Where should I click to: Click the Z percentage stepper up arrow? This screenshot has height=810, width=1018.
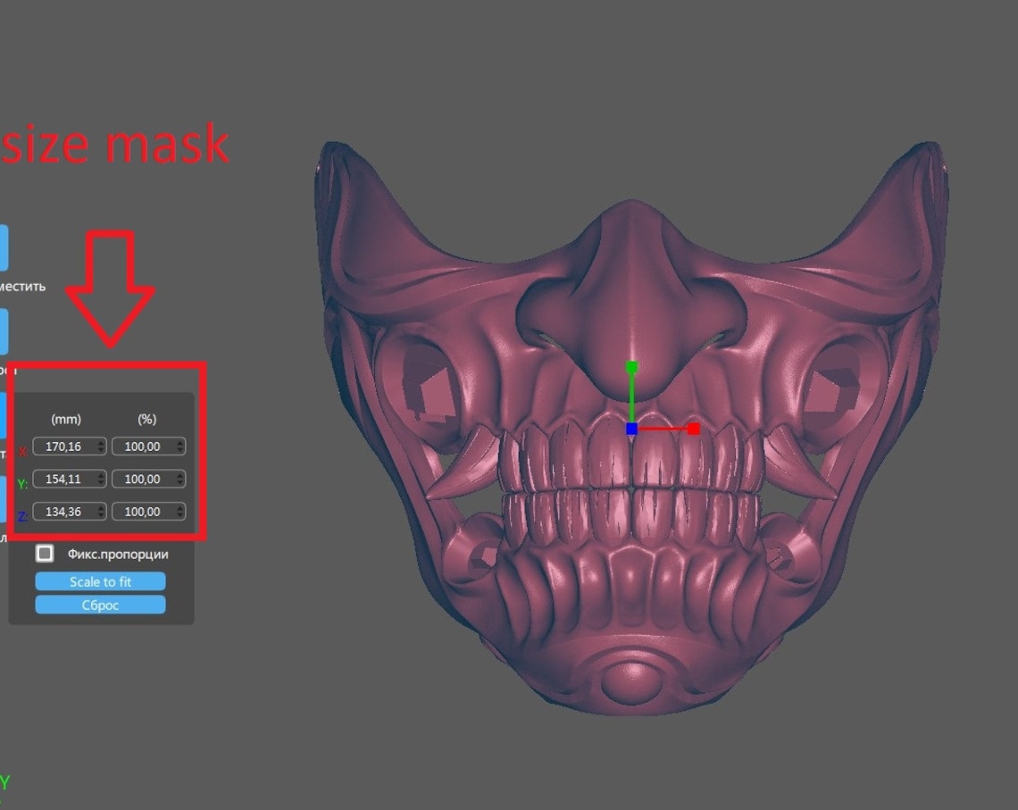pos(179,507)
